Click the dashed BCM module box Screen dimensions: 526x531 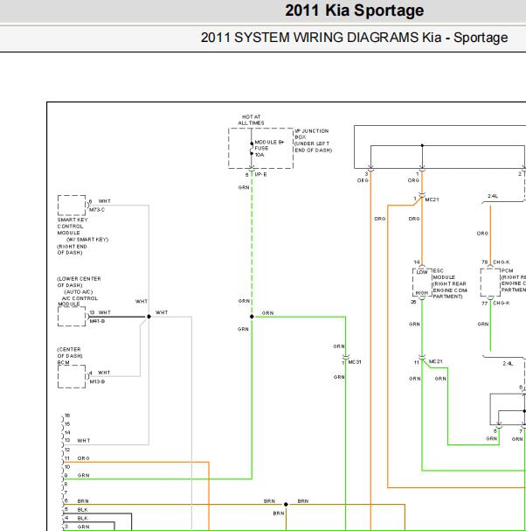(x=72, y=376)
